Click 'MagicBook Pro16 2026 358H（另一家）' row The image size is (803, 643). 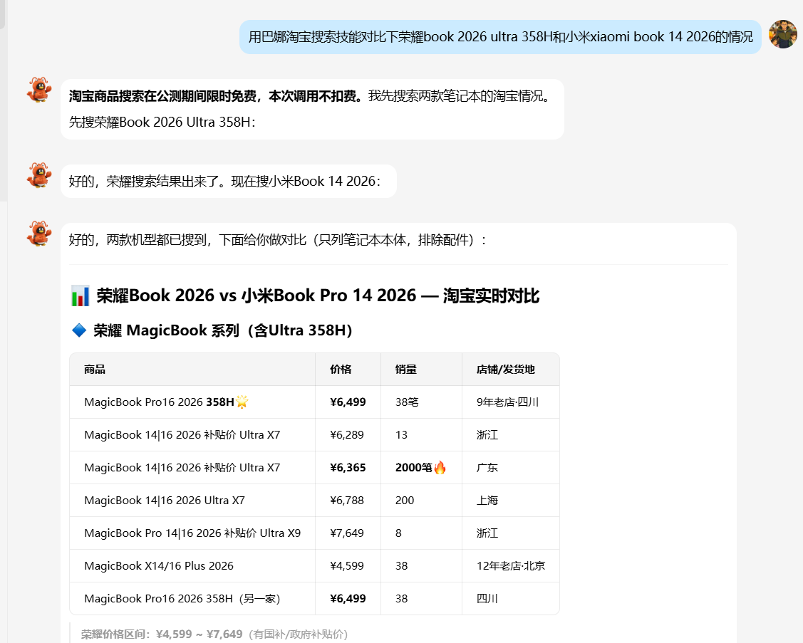click(182, 598)
